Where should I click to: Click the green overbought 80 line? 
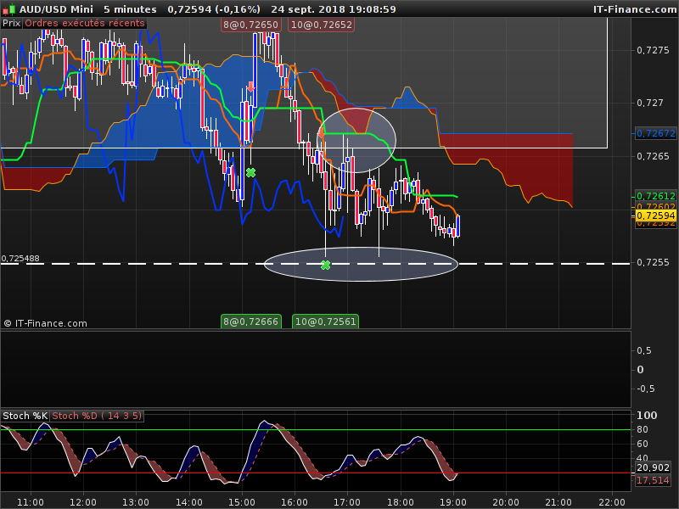(x=315, y=430)
